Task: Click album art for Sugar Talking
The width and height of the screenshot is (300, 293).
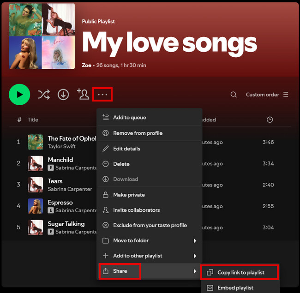Action: [x=36, y=227]
